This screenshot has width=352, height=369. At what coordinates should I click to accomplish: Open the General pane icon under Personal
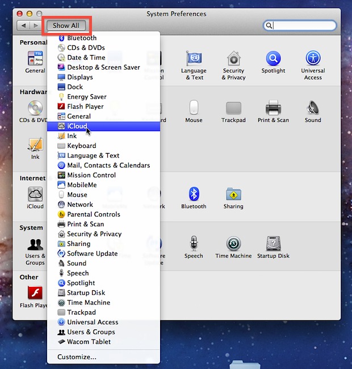35,58
